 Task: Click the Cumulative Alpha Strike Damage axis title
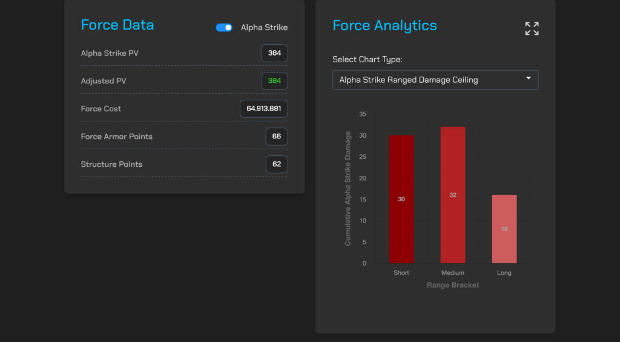point(348,189)
